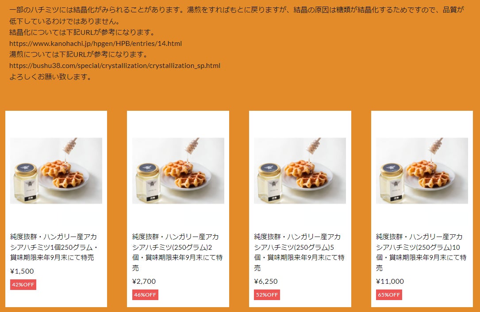Open the ¥11,000 honey product image
Image resolution: width=480 pixels, height=312 pixels.
pos(422,171)
